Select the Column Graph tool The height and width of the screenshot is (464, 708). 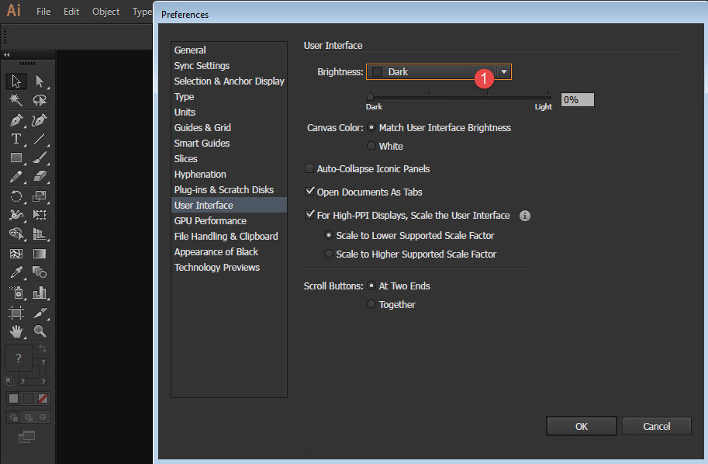[x=40, y=293]
